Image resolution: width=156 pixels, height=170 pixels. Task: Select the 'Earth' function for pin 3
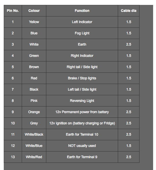pyautogui.click(x=82, y=44)
